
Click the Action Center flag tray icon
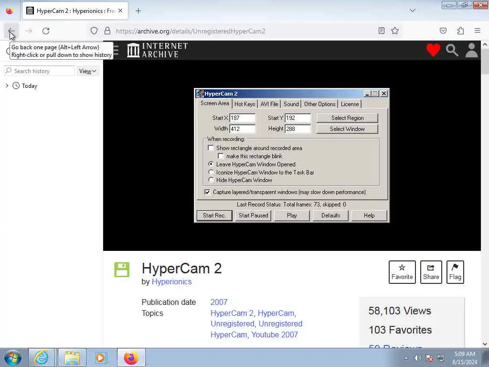pos(429,358)
